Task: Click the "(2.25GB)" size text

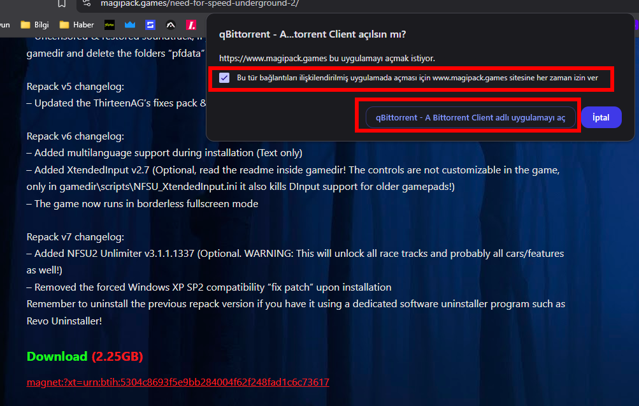Action: 117,356
